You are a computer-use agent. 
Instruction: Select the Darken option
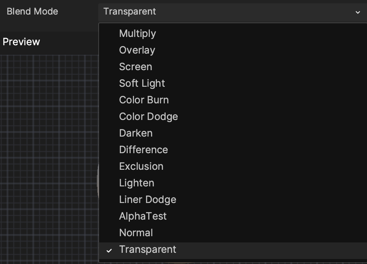tap(233, 133)
